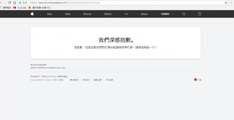Open the 露天拍賣 bookmark
234x120 pixels.
(x=40, y=7)
